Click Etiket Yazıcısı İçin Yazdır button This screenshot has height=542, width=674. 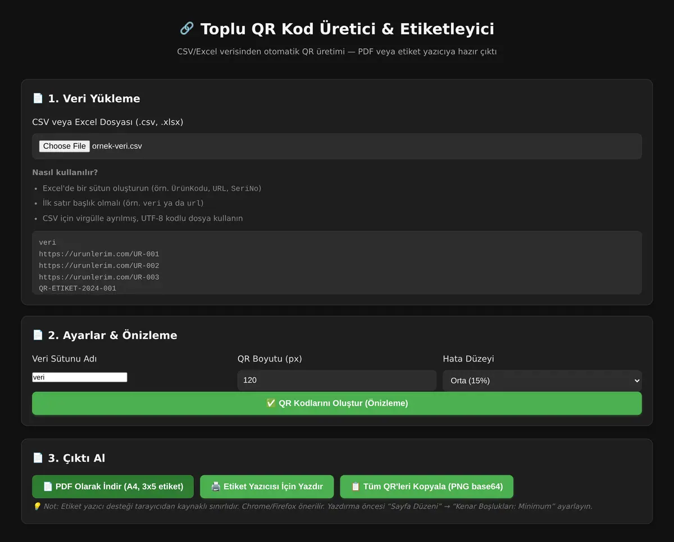tap(267, 486)
